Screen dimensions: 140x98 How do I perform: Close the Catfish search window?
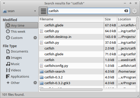click(x=136, y=3)
